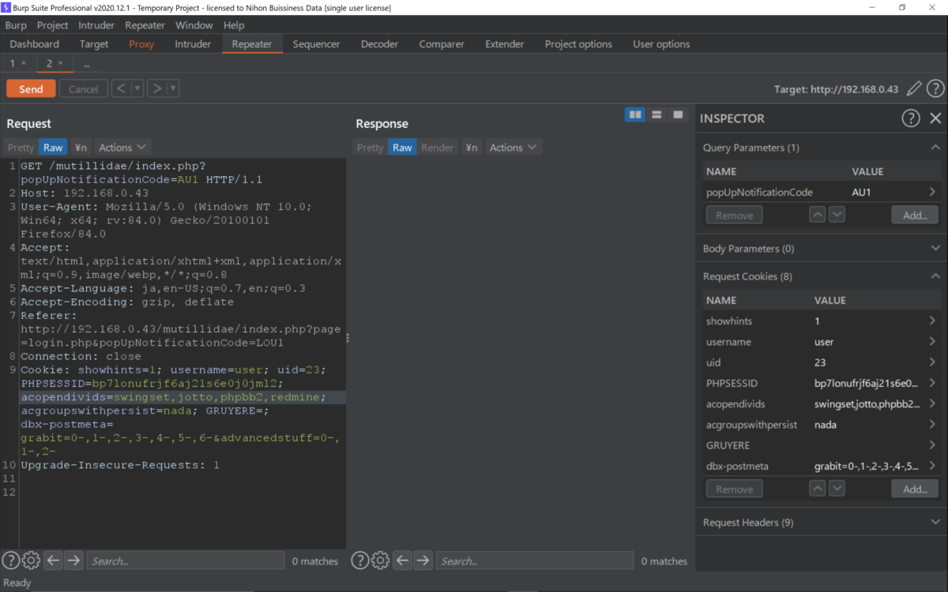Remove selected query parameter
This screenshot has height=592, width=948.
[x=734, y=215]
